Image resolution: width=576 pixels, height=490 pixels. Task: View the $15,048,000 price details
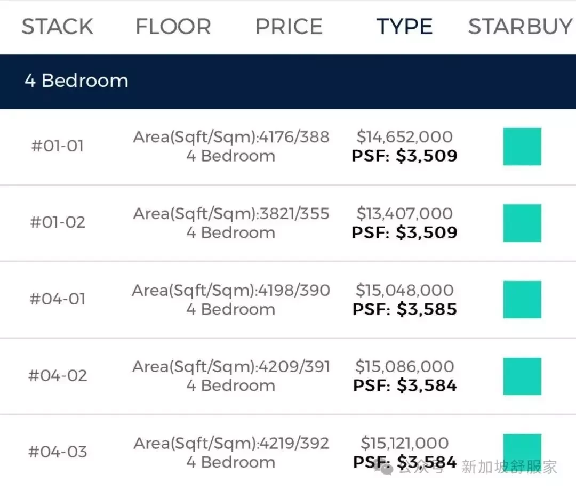(x=404, y=290)
